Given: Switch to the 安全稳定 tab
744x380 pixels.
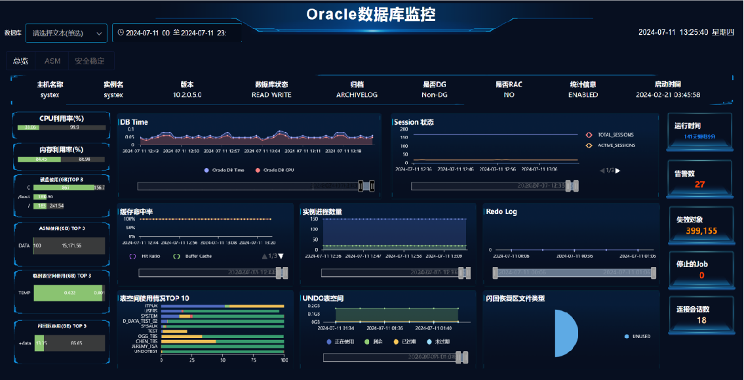Looking at the screenshot, I should (90, 61).
